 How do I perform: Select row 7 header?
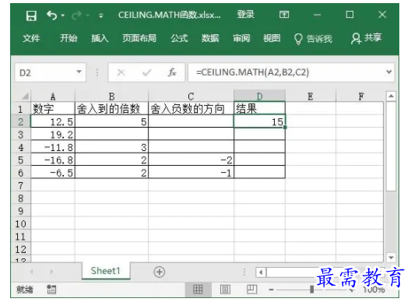[x=21, y=185]
